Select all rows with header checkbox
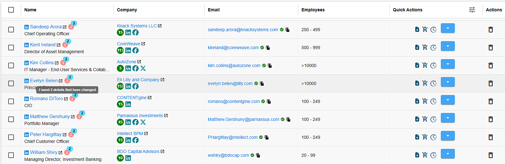The width and height of the screenshot is (505, 164). coord(11,10)
